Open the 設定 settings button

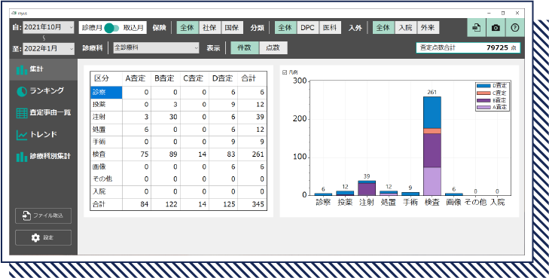pos(43,237)
